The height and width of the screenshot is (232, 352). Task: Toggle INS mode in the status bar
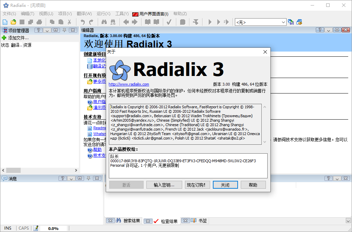8,228
